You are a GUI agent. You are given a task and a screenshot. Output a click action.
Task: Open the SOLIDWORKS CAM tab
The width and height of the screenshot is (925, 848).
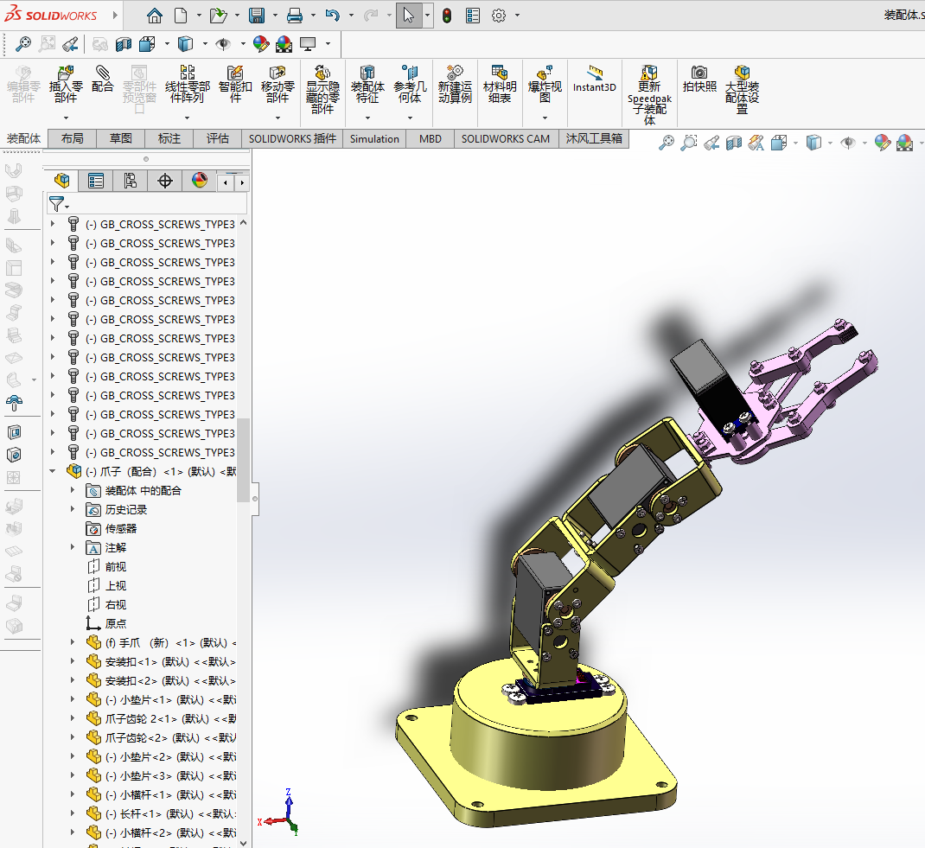click(506, 138)
